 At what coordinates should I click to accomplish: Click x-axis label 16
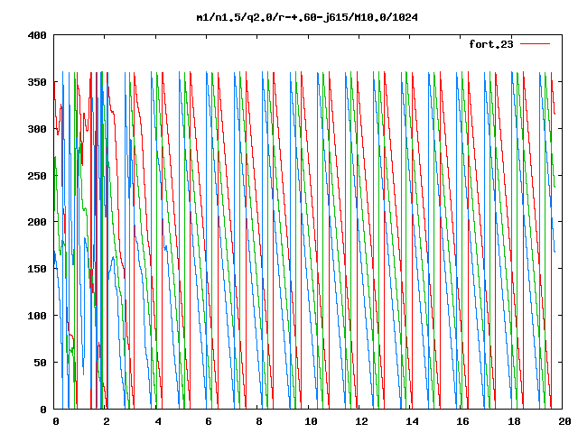(463, 421)
